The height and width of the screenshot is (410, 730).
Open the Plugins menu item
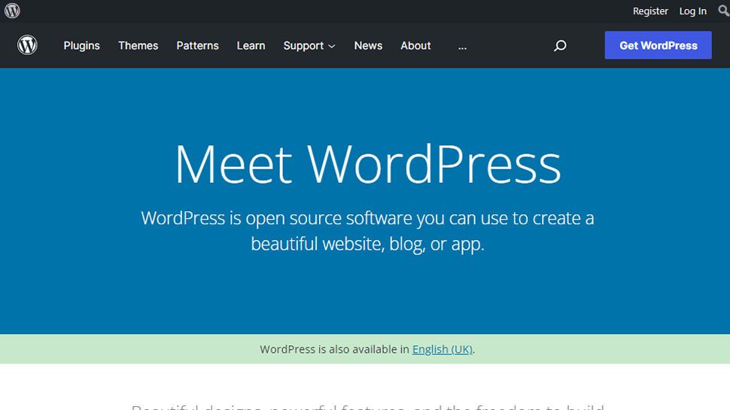point(81,46)
